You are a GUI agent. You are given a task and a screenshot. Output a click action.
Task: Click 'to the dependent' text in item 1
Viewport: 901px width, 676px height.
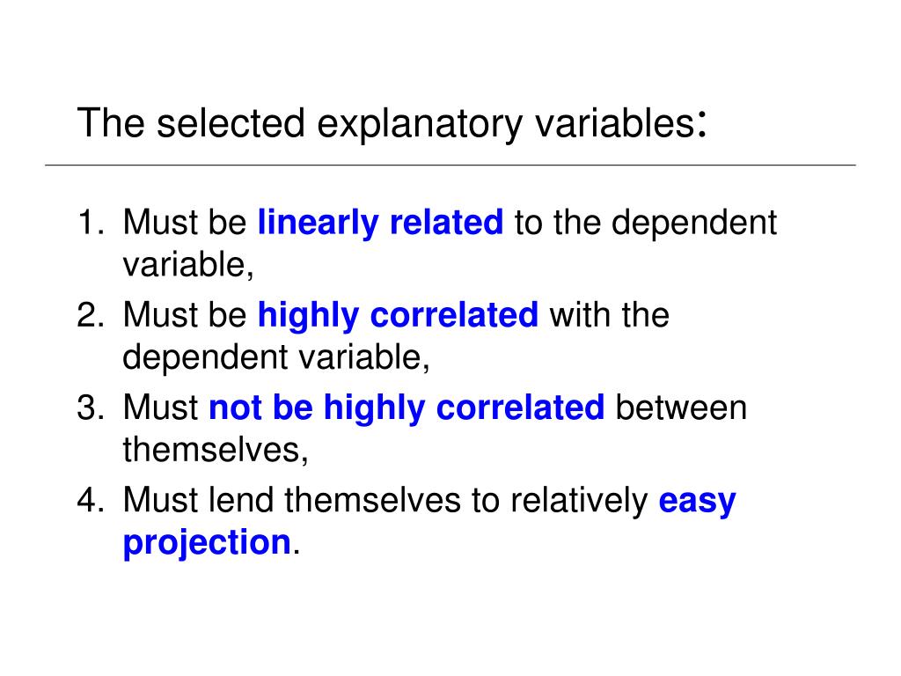coord(646,223)
